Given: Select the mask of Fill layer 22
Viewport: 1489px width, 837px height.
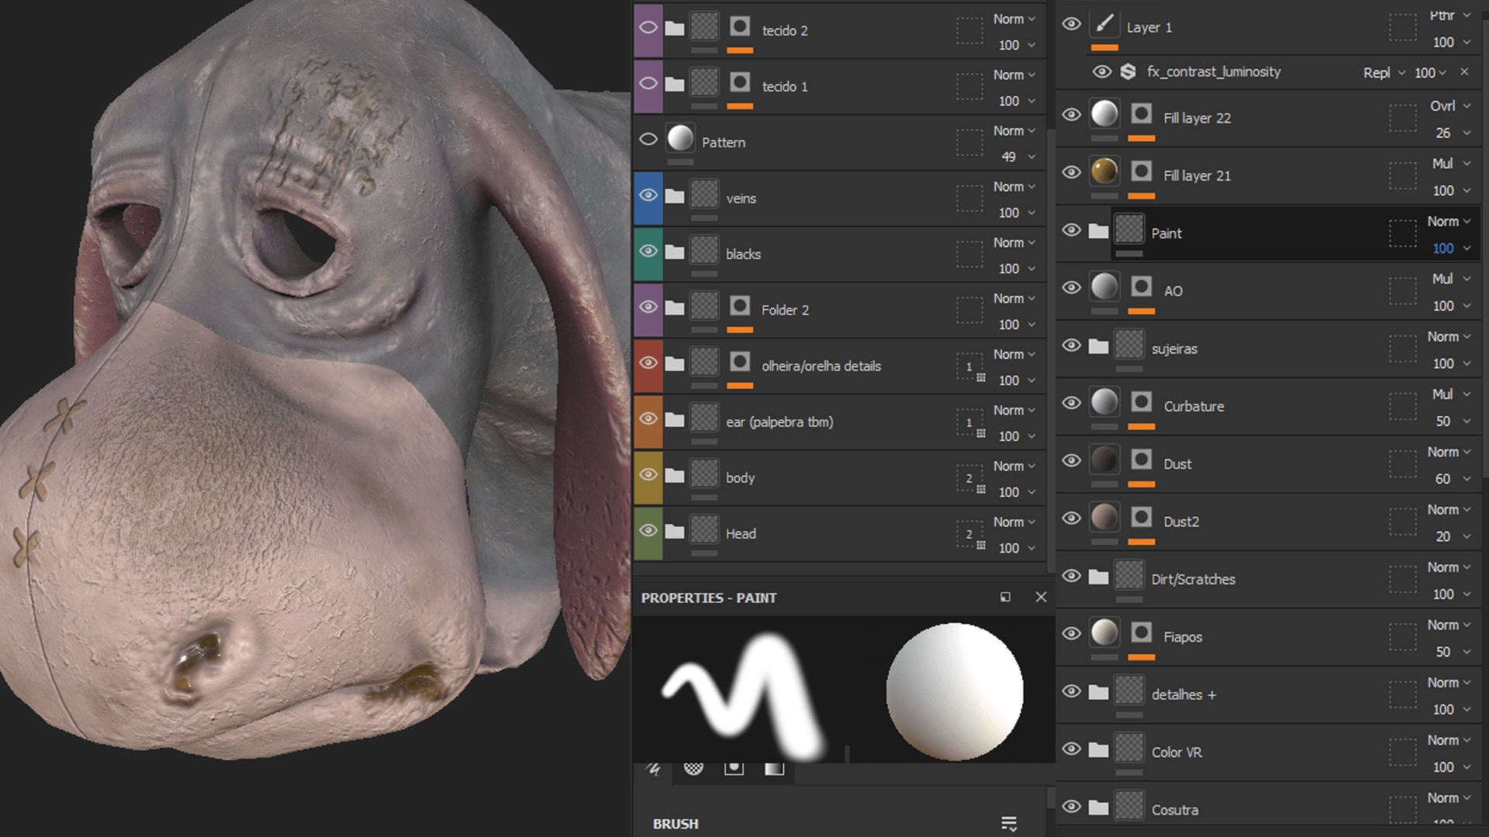Looking at the screenshot, I should (1141, 115).
